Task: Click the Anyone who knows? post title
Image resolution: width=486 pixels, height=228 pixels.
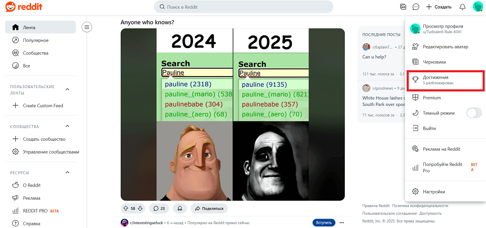Action: tap(147, 22)
